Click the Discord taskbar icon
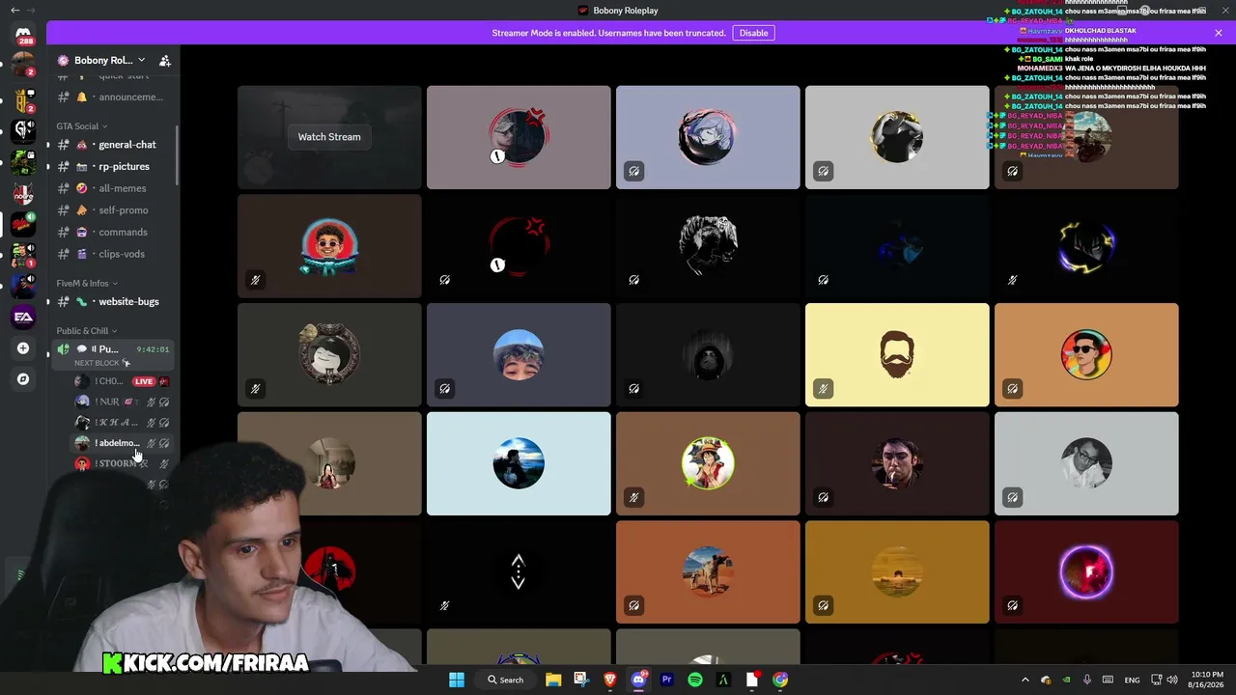The height and width of the screenshot is (695, 1236). tap(638, 680)
